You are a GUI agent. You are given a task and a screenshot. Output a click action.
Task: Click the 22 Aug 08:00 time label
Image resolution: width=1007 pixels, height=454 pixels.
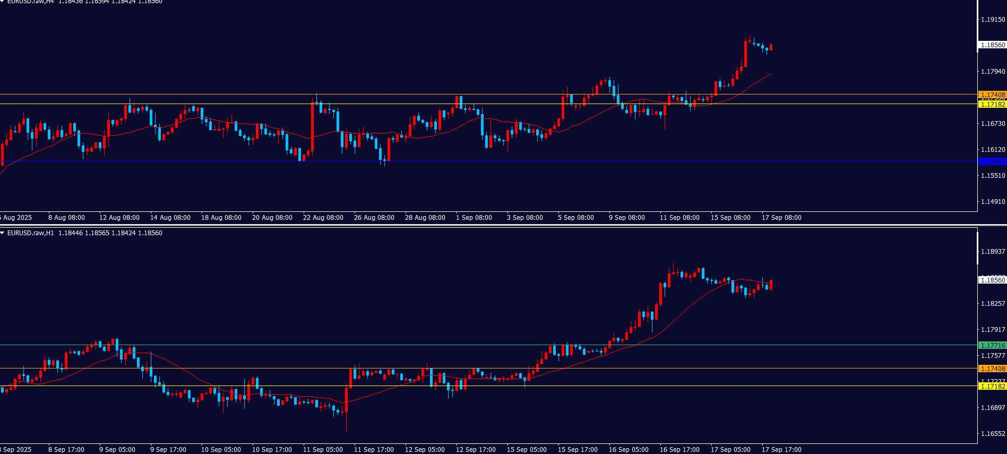click(323, 218)
